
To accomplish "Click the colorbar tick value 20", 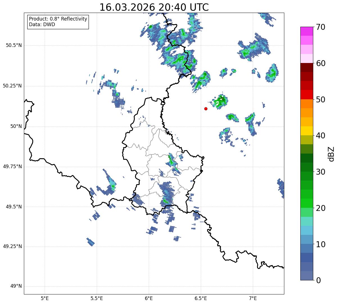I will [x=321, y=208].
